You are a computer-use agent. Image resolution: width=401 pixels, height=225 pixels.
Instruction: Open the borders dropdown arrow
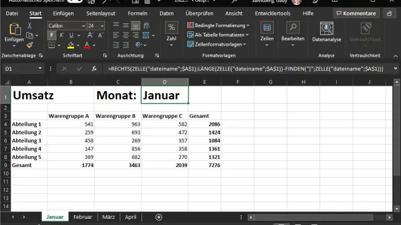(59, 46)
